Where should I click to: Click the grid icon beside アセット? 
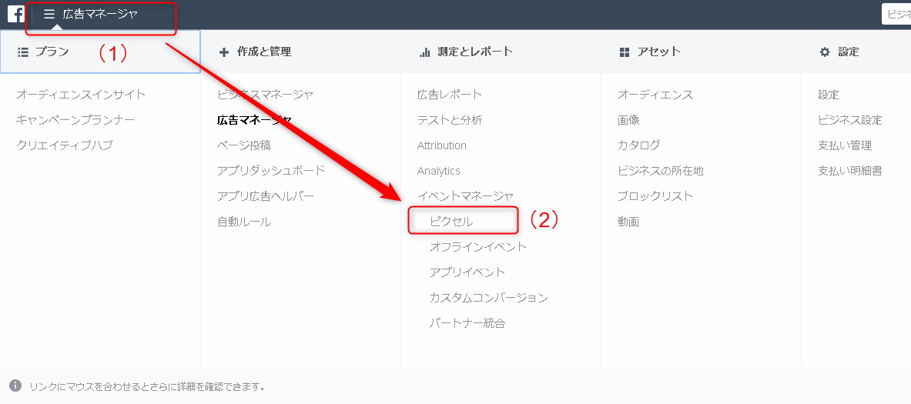point(625,52)
